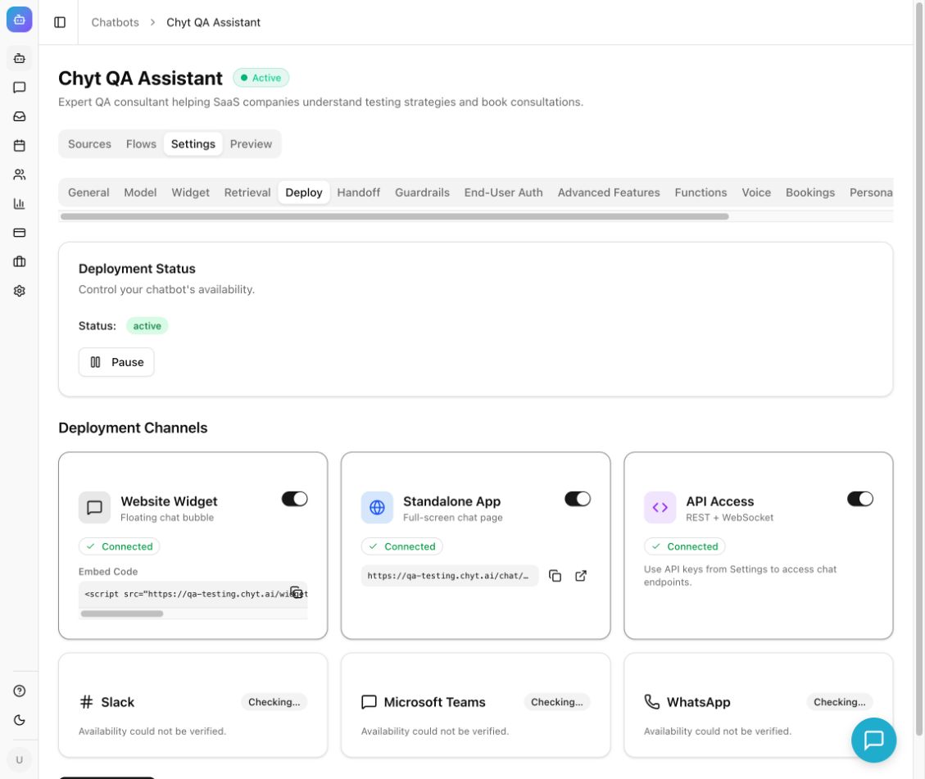This screenshot has height=779, width=925.
Task: Toggle dark mode moon icon
Action: pos(20,719)
